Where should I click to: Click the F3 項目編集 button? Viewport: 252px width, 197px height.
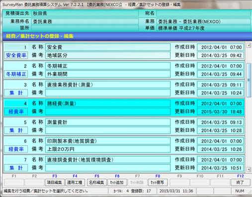point(55,183)
